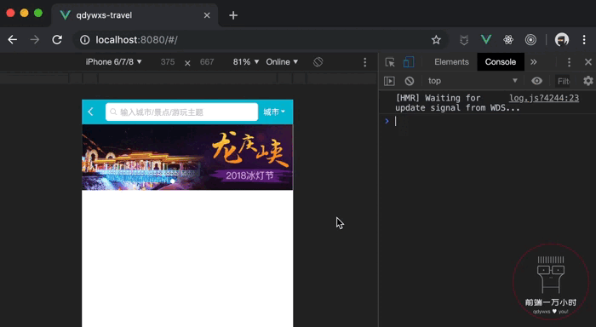This screenshot has height=327, width=596.
Task: Clear the console output
Action: point(410,81)
